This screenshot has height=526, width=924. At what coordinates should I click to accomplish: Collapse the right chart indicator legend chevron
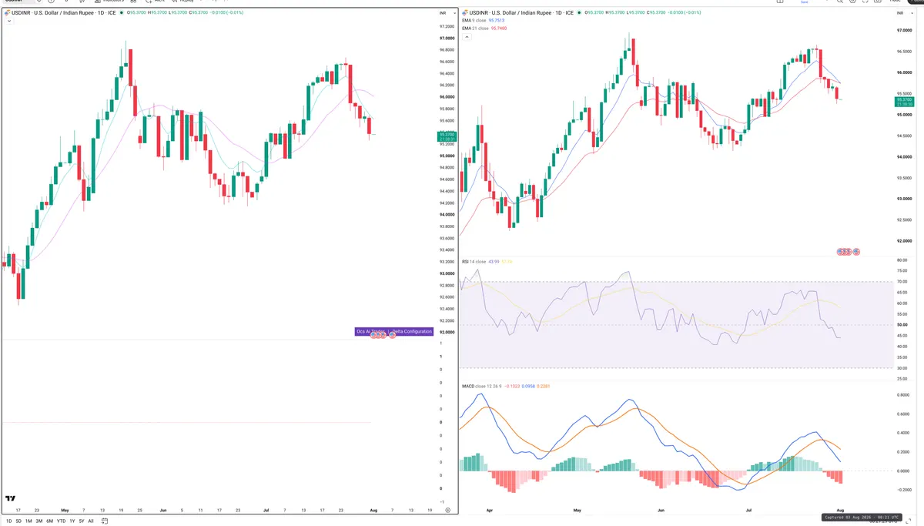467,37
